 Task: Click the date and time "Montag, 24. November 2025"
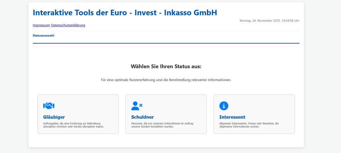[269, 21]
